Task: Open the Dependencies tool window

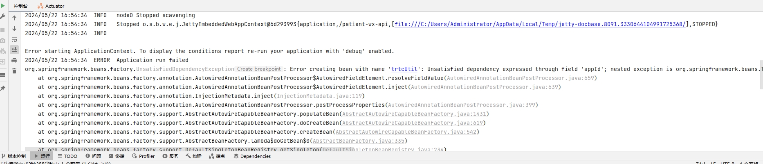Action: [252, 156]
